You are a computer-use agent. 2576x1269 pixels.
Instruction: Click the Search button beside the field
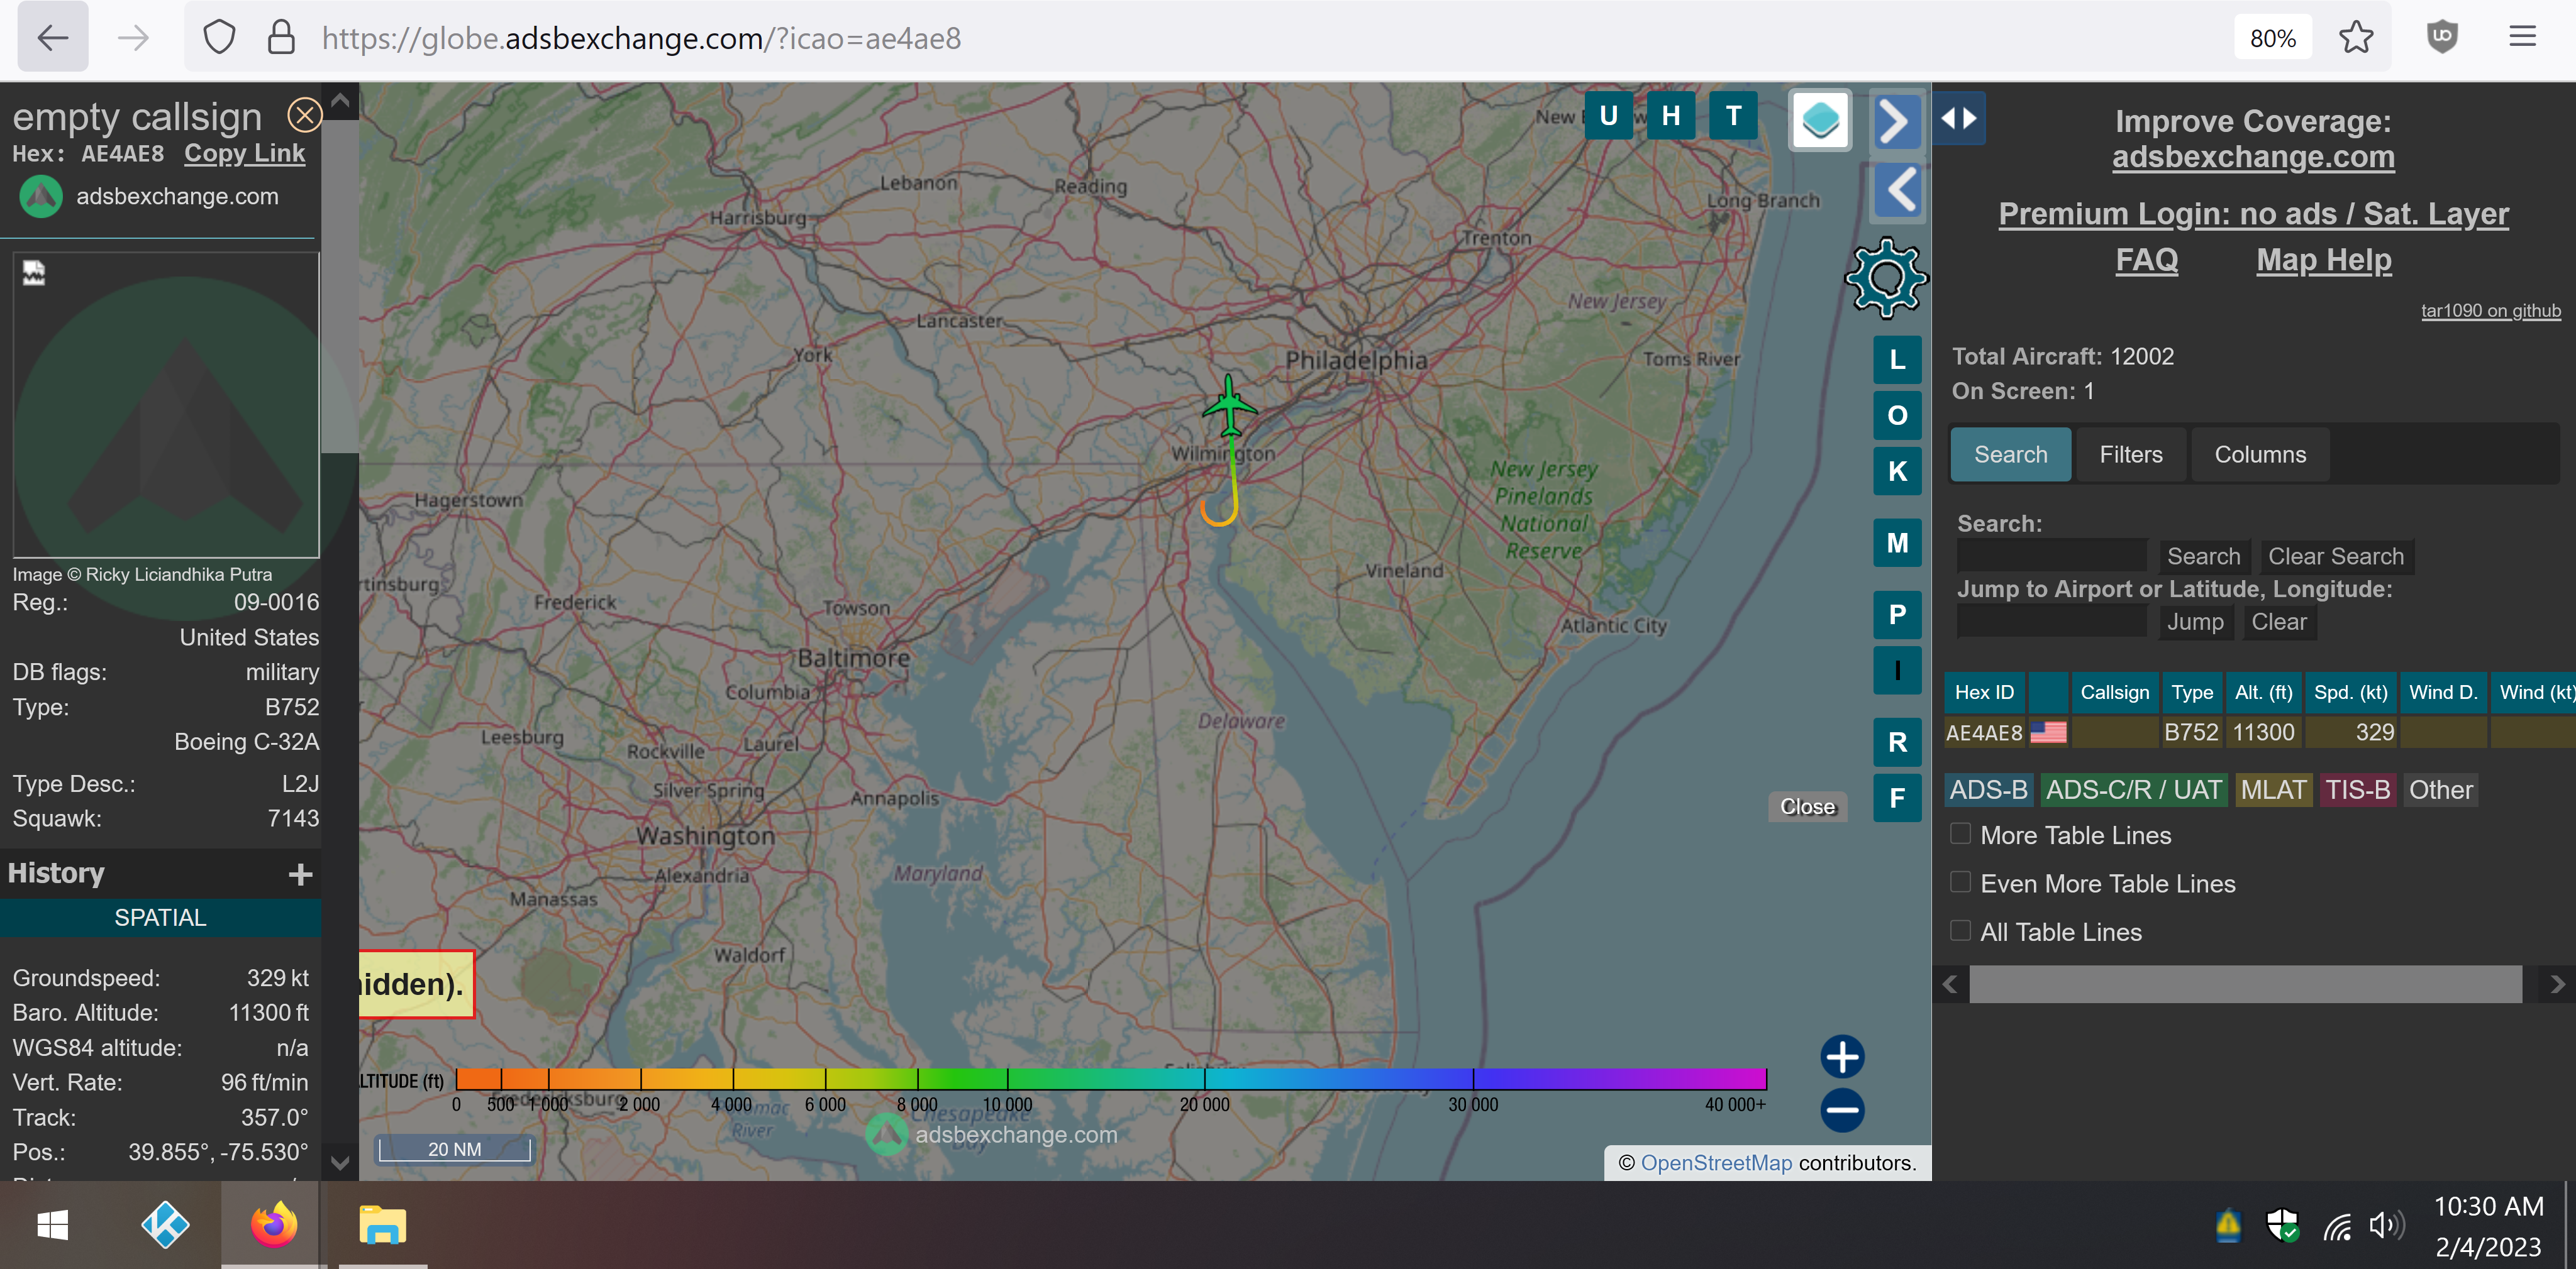(x=2203, y=556)
